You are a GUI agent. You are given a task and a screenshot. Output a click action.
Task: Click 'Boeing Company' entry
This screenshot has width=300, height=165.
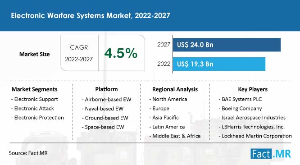pos(241,109)
